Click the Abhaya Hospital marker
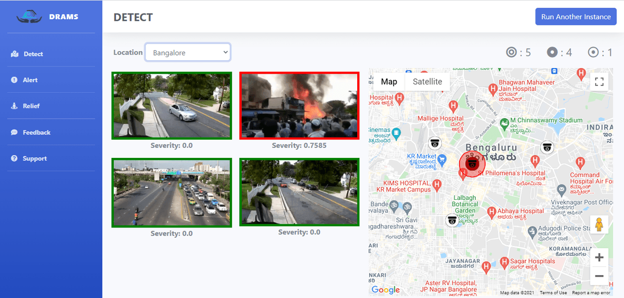Viewport: 624px width, 298px height. 491,212
